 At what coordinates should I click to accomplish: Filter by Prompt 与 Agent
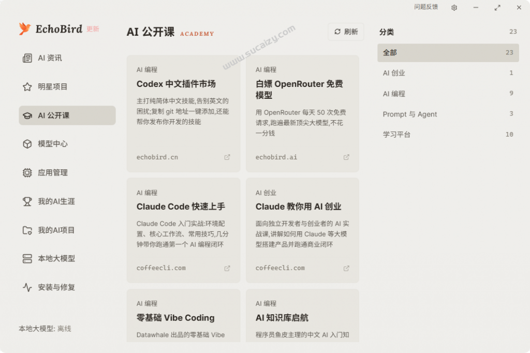(x=448, y=114)
